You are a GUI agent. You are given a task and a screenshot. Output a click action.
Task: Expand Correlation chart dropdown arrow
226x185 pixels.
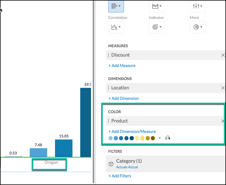tap(120, 27)
